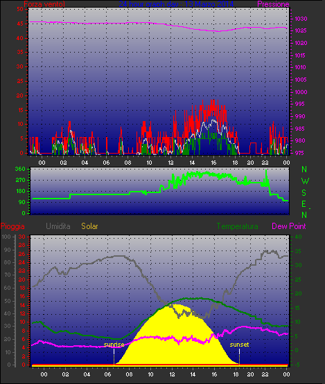Click the W compass label beside direction graph
Viewport: 325px width, 384px height.
305,181
